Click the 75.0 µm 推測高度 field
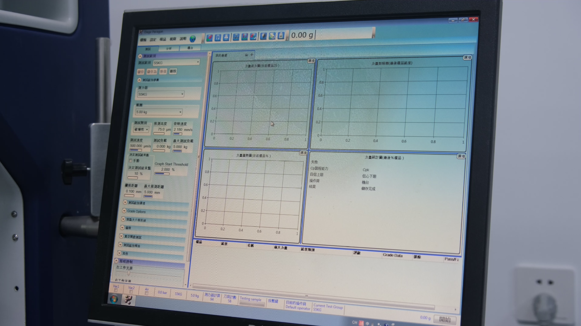The image size is (581, 326). (x=162, y=130)
